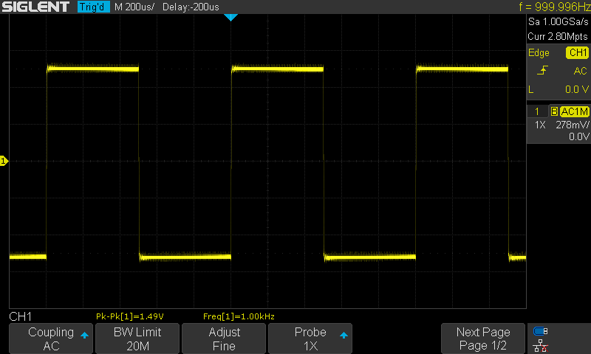Click the bandwidth limit B badge
The height and width of the screenshot is (354, 591).
554,111
